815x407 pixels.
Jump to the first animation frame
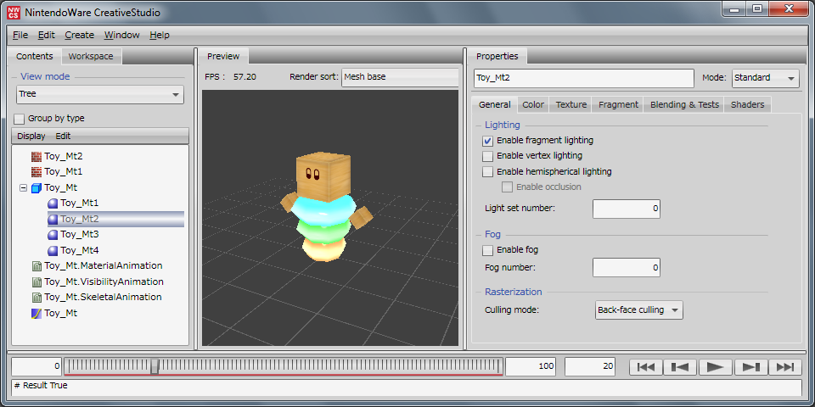tap(645, 366)
